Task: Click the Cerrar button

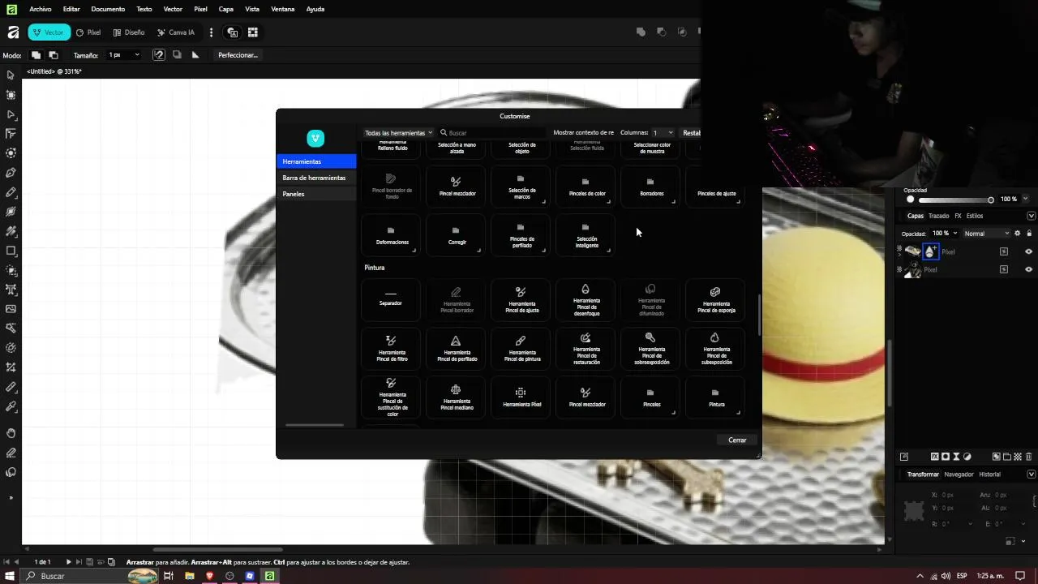Action: (737, 440)
